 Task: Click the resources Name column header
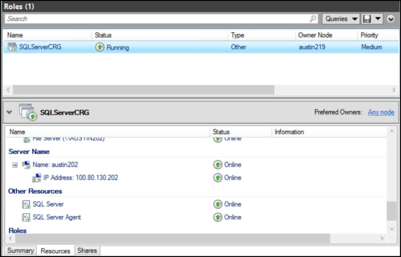pos(108,132)
